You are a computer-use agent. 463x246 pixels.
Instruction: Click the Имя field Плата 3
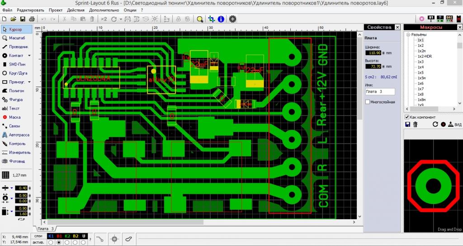[380, 92]
